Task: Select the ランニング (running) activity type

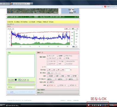Action: (48, 56)
